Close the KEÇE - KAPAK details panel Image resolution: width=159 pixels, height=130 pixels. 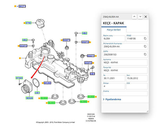146,16
